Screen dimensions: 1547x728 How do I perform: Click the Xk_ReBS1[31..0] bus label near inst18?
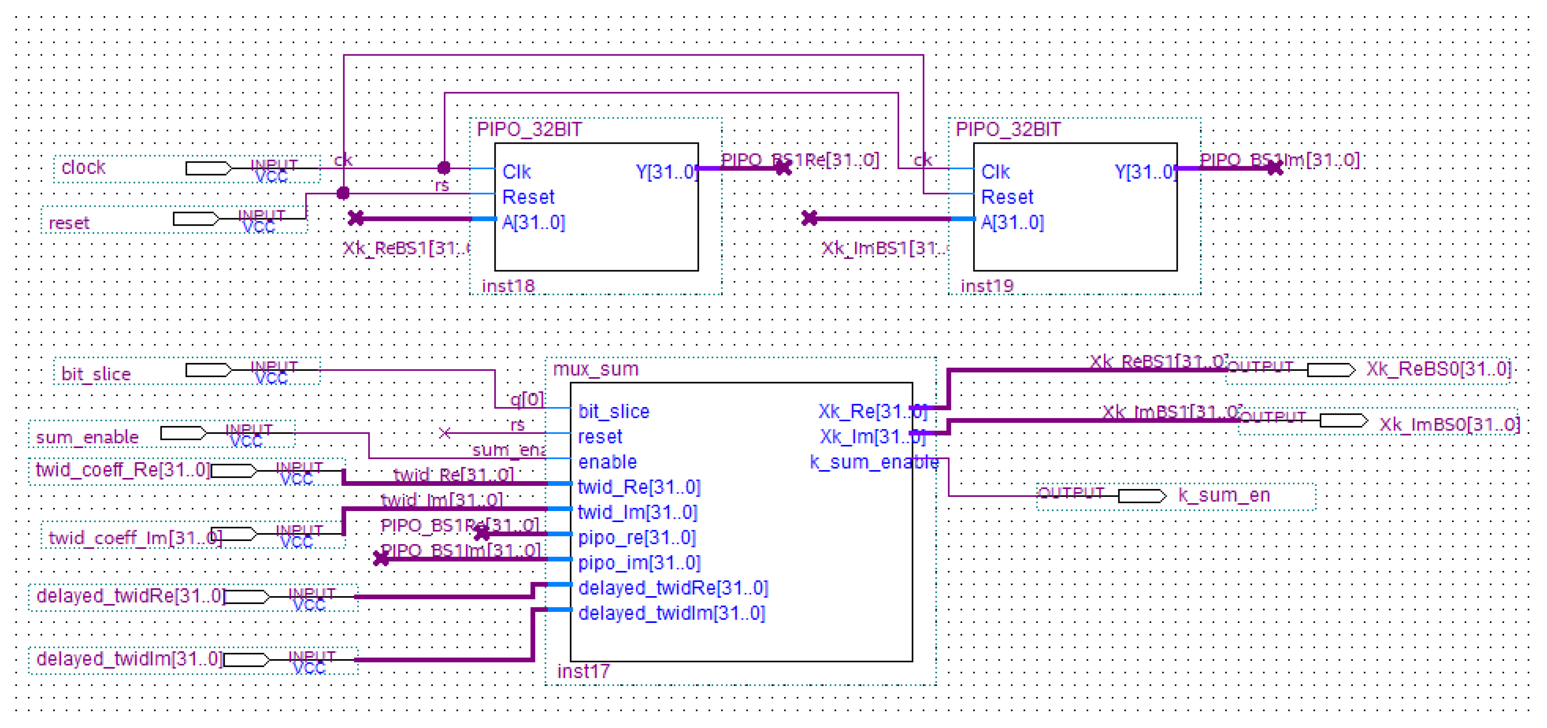tap(406, 248)
